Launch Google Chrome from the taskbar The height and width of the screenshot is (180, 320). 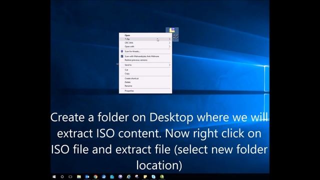(x=95, y=176)
